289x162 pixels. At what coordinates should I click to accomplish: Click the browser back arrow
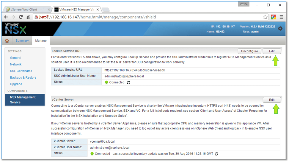[x=6, y=17]
